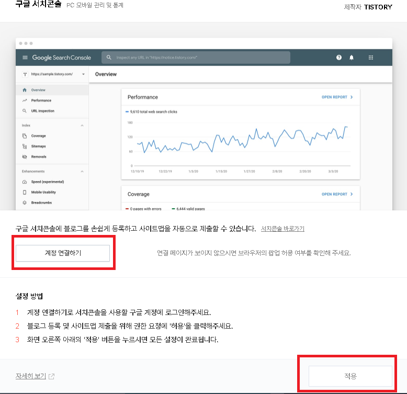
Task: Click the Google Search Console logo text
Action: click(62, 58)
